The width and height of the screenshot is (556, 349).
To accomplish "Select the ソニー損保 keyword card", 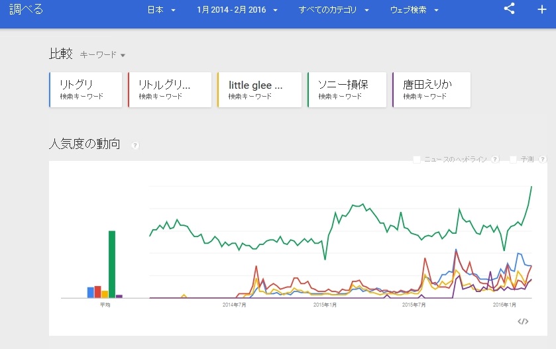I will (347, 89).
